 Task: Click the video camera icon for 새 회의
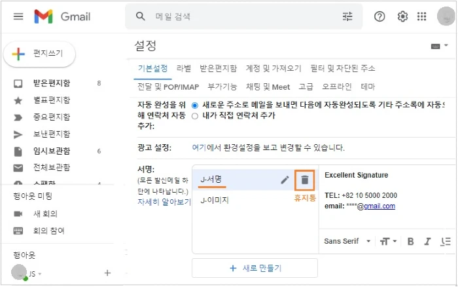[x=18, y=214]
